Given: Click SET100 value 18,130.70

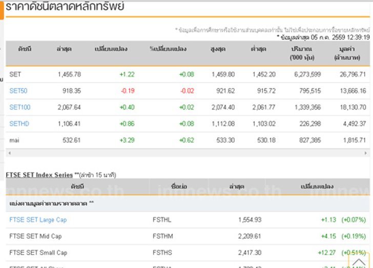Looking at the screenshot, I should click(353, 107).
